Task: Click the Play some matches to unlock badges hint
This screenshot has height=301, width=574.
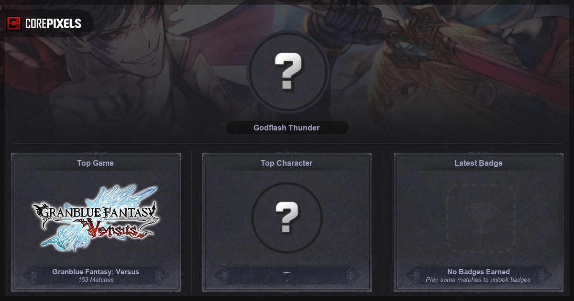Action: [x=478, y=280]
